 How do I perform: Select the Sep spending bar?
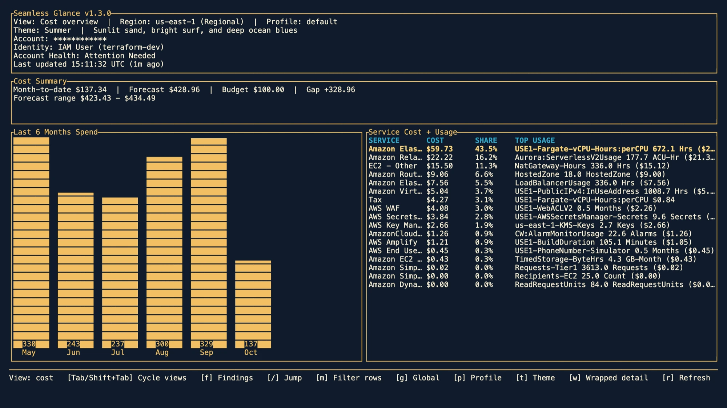[209, 243]
